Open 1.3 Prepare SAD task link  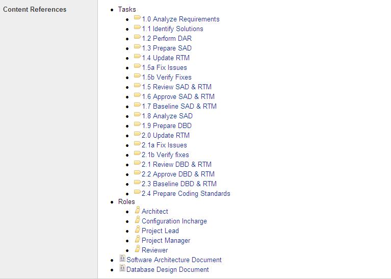click(x=167, y=48)
